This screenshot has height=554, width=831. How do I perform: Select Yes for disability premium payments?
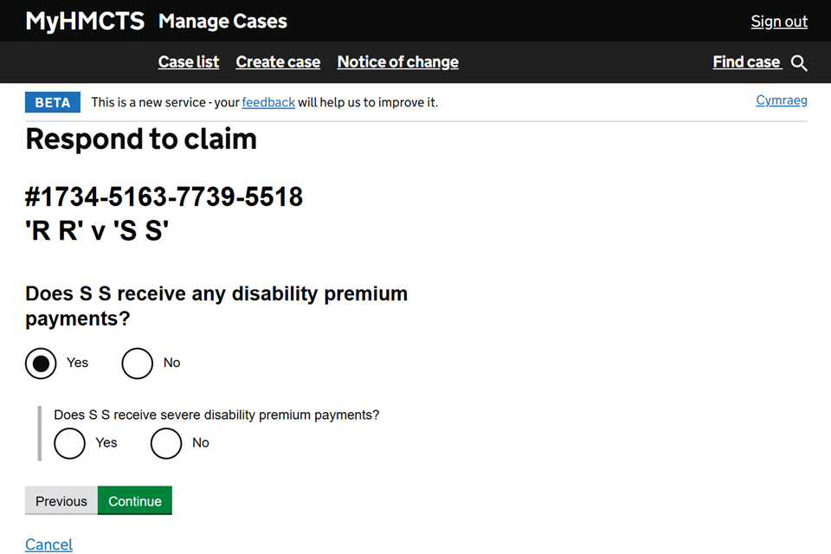(42, 363)
